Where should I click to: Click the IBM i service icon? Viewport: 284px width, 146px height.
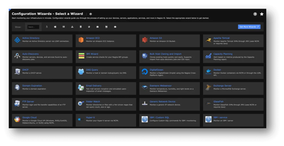tap(208, 119)
